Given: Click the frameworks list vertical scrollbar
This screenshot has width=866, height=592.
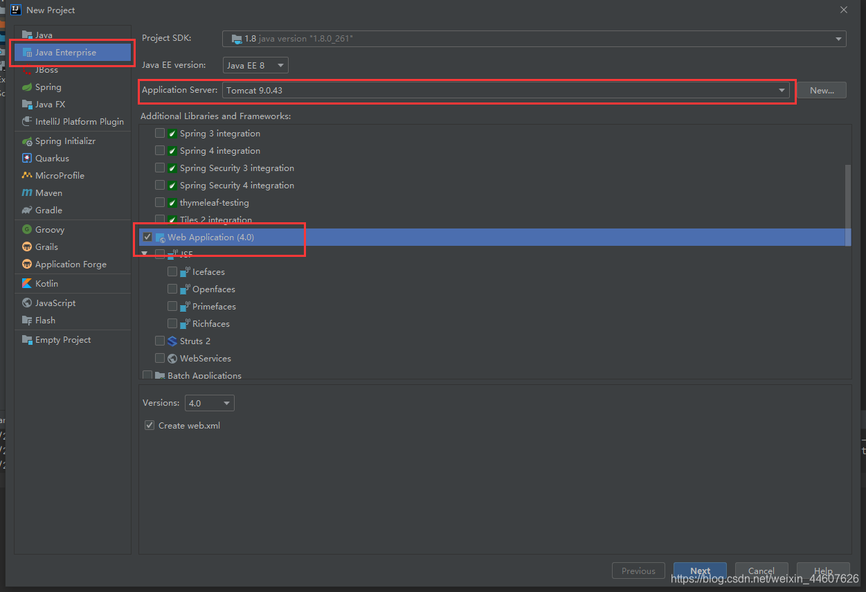Looking at the screenshot, I should [848, 205].
